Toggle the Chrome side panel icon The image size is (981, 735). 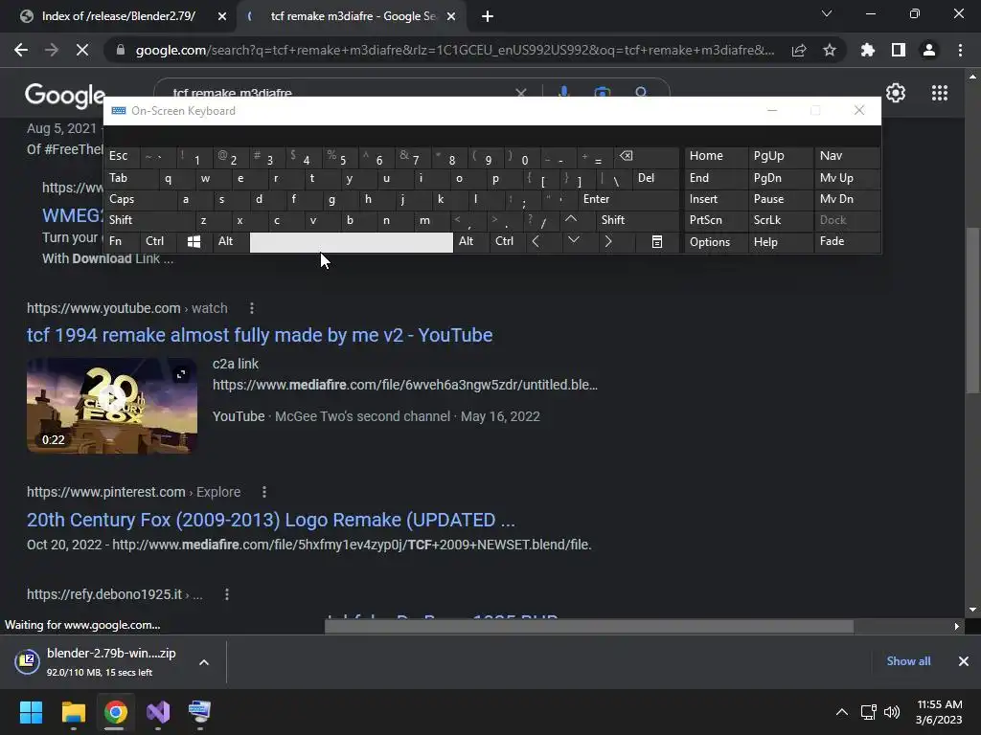pyautogui.click(x=899, y=50)
